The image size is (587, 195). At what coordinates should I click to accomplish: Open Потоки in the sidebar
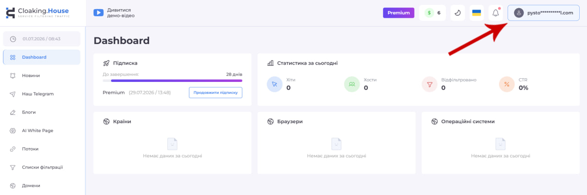click(x=42, y=149)
